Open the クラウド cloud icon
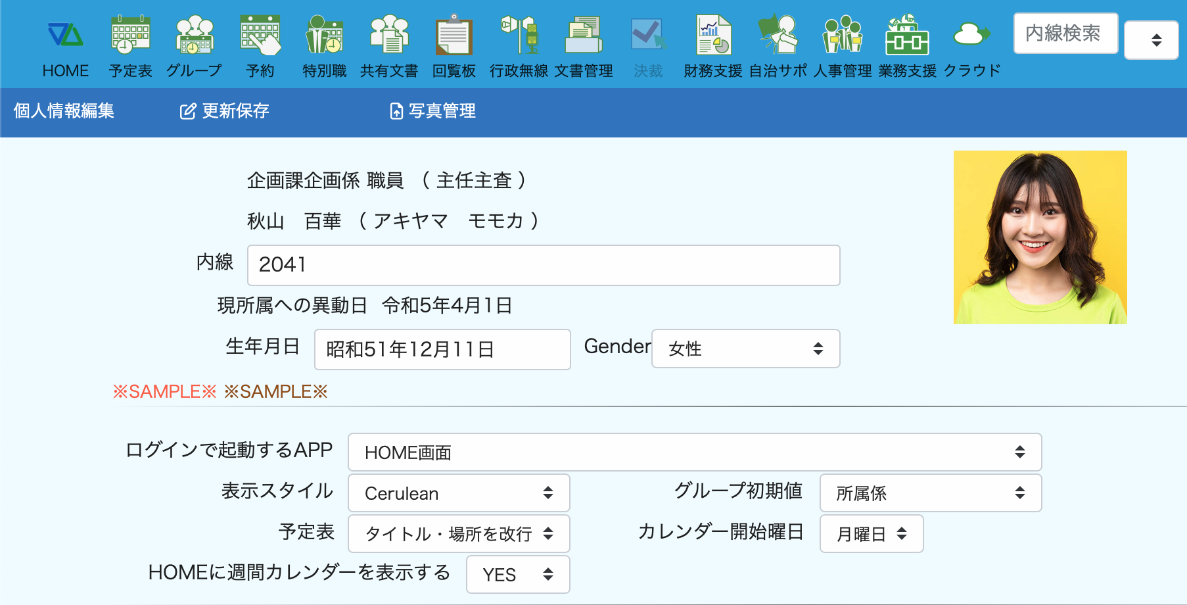The height and width of the screenshot is (605, 1187). [971, 35]
